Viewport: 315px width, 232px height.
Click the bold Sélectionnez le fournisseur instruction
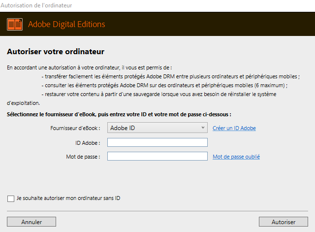[x=119, y=114]
